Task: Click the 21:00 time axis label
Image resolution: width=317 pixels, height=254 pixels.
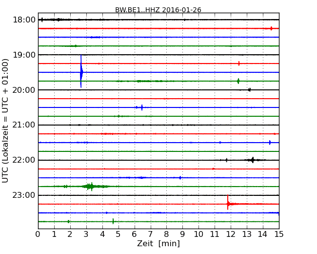Action: pyautogui.click(x=24, y=125)
